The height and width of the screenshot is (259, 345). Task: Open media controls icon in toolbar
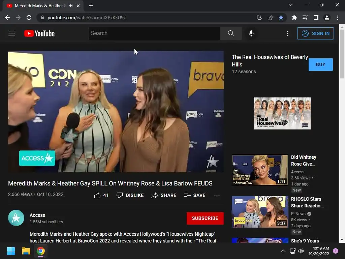[x=305, y=18]
